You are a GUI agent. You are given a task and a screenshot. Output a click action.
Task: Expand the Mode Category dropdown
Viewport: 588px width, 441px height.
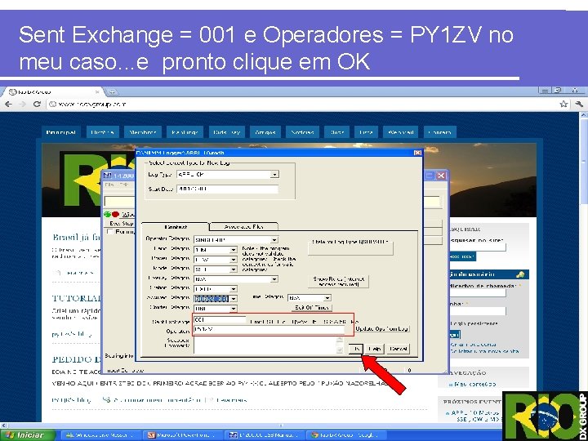pos(234,269)
